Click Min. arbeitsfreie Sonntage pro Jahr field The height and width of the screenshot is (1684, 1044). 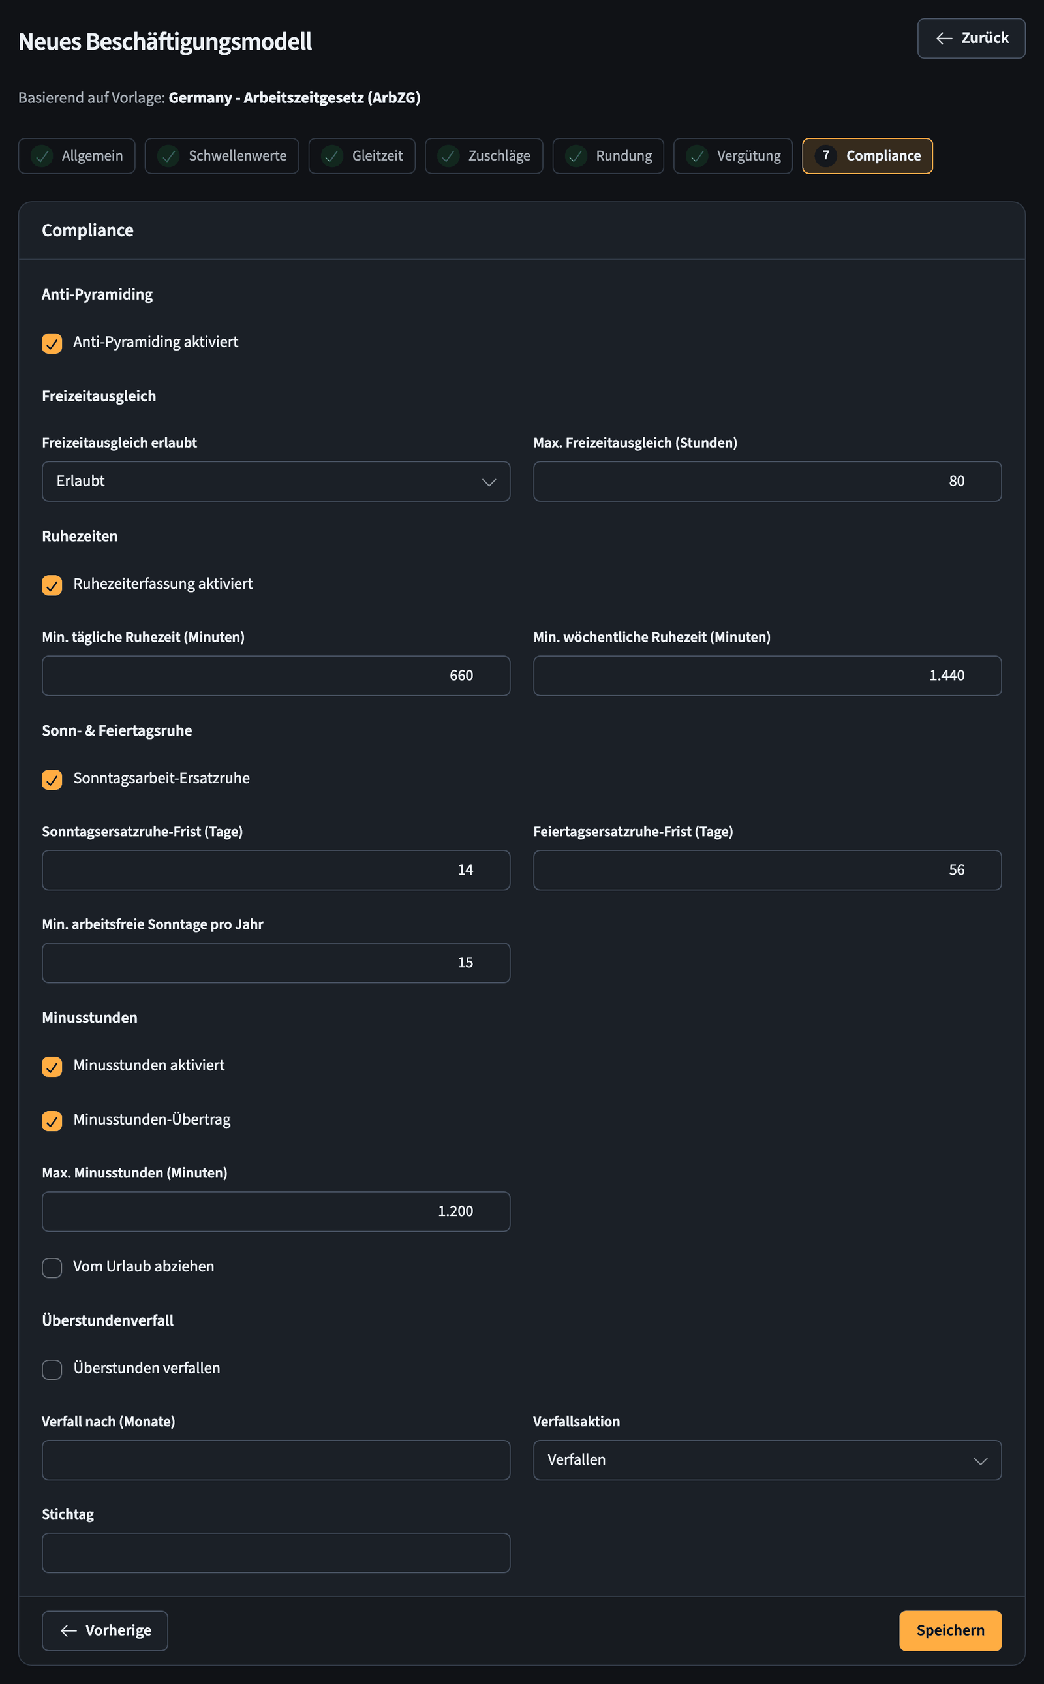[276, 963]
